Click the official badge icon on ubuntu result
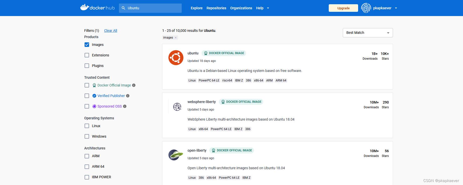This screenshot has width=463, height=185. pos(206,53)
